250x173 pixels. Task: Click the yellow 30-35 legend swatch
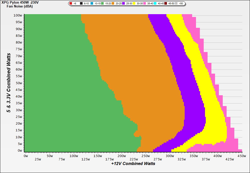[134, 4]
